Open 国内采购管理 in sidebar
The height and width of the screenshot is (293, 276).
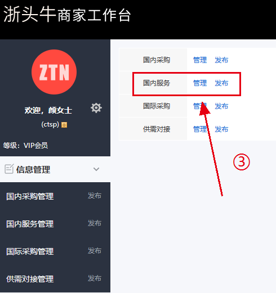(x=30, y=196)
